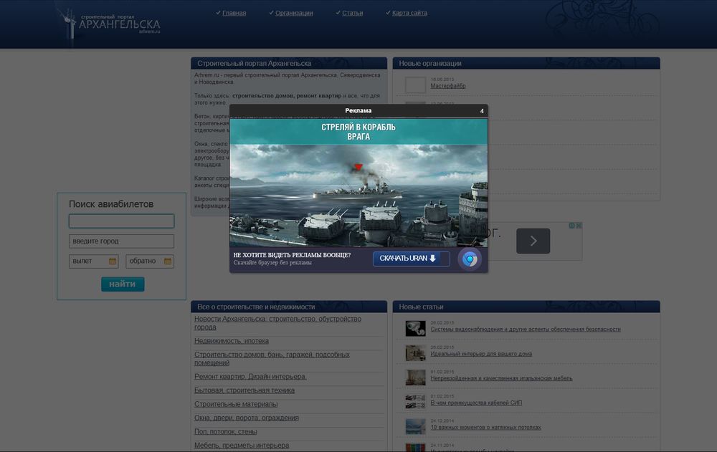
Task: Open the Главная menu item
Action: pos(234,13)
